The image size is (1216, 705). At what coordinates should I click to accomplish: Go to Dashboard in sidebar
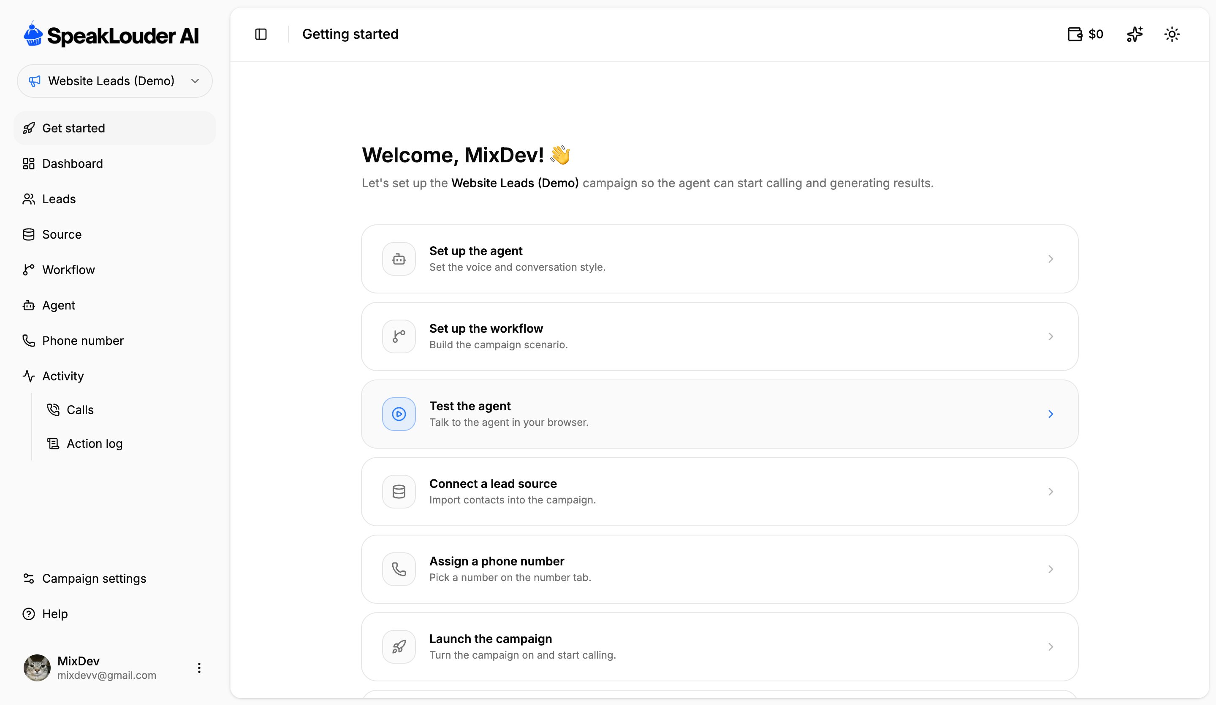click(x=115, y=163)
